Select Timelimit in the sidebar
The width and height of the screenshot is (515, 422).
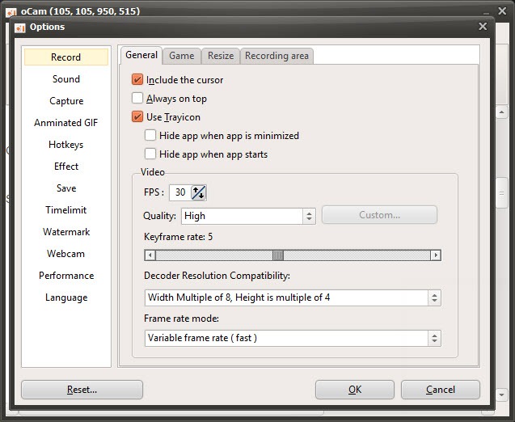click(x=66, y=210)
